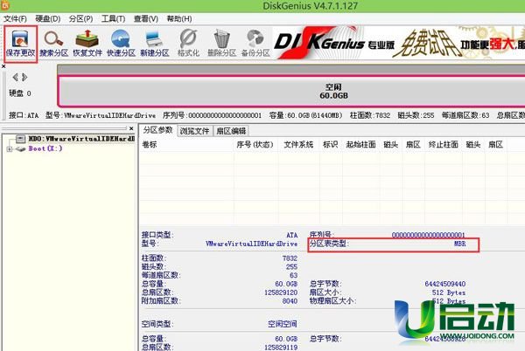Click model value VMwareVirtualIDEHardDrive in details
Image resolution: width=525 pixels, height=351 pixels.
tap(251, 244)
